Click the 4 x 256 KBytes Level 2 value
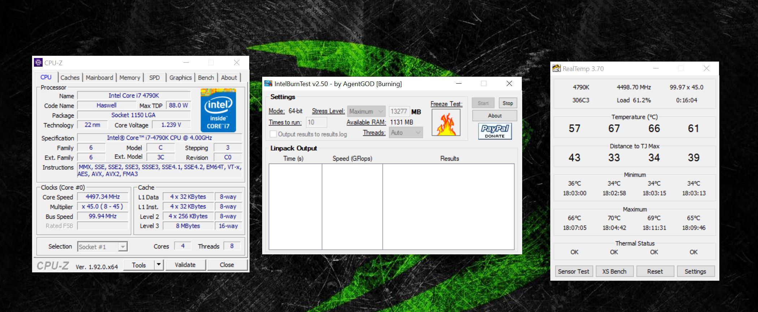The width and height of the screenshot is (758, 312). [x=188, y=216]
